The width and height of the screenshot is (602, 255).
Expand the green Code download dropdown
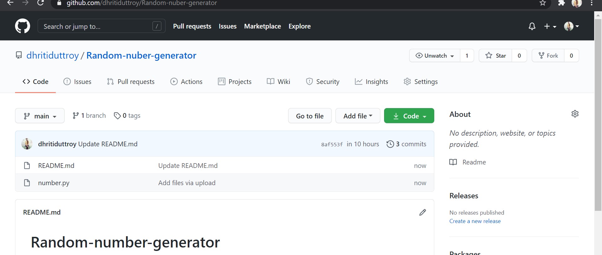click(409, 116)
